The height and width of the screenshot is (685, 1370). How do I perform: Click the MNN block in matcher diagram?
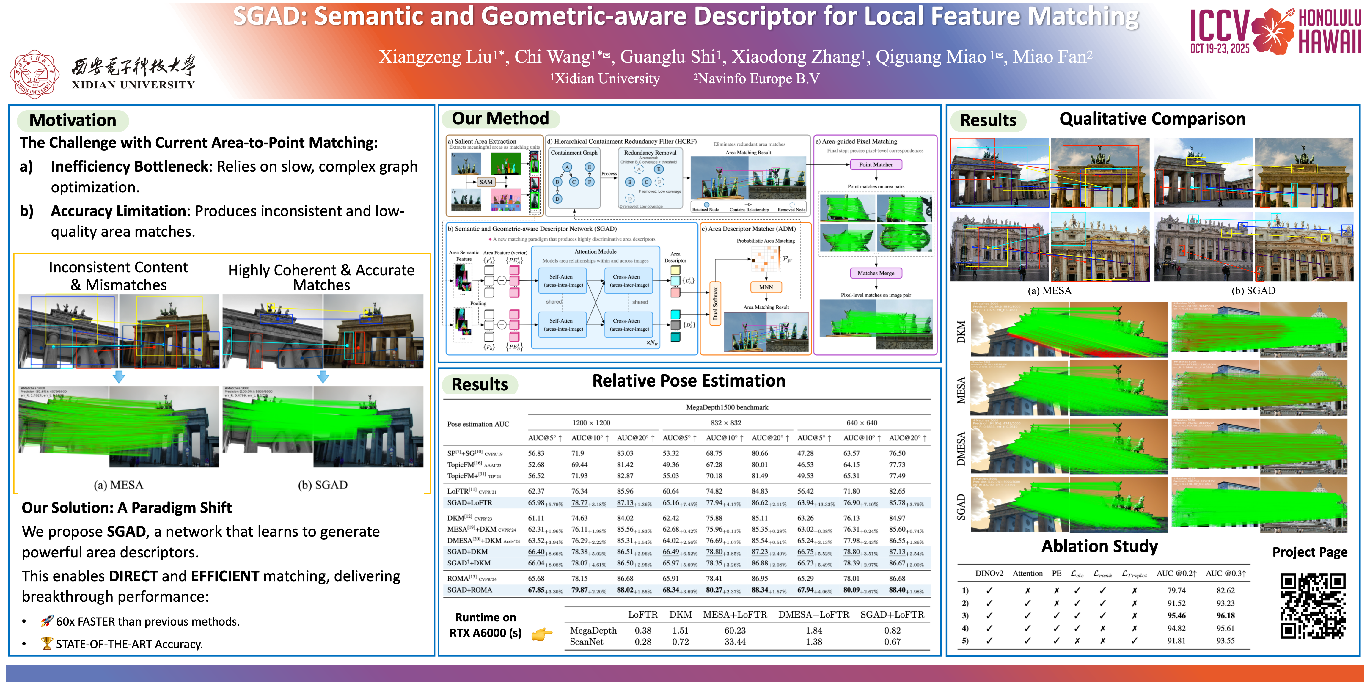click(766, 287)
